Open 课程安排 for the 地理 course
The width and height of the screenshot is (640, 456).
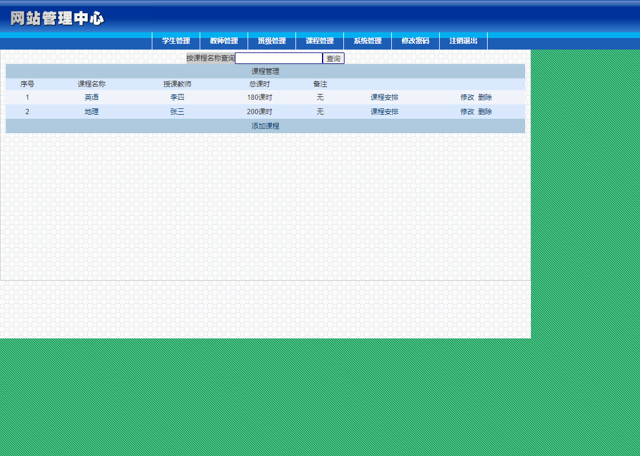384,112
